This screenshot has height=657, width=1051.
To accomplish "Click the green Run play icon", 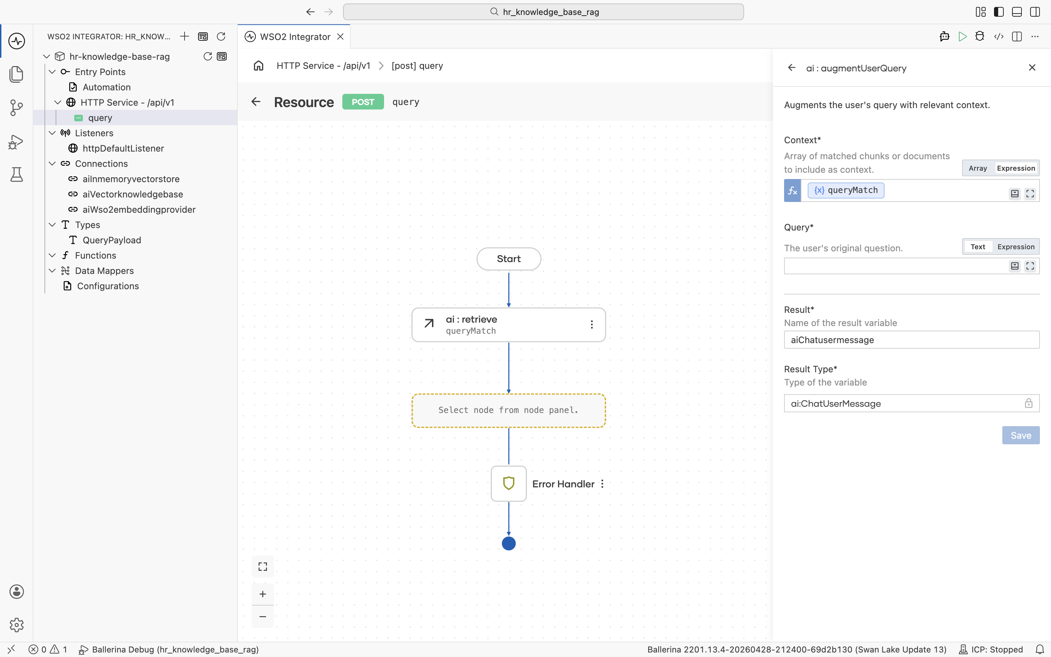I will tap(962, 36).
